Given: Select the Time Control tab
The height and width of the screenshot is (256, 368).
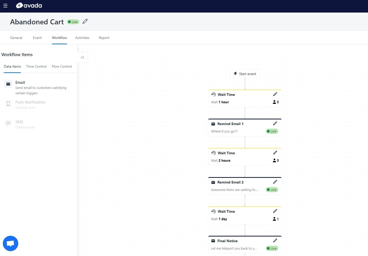Looking at the screenshot, I should [x=36, y=66].
